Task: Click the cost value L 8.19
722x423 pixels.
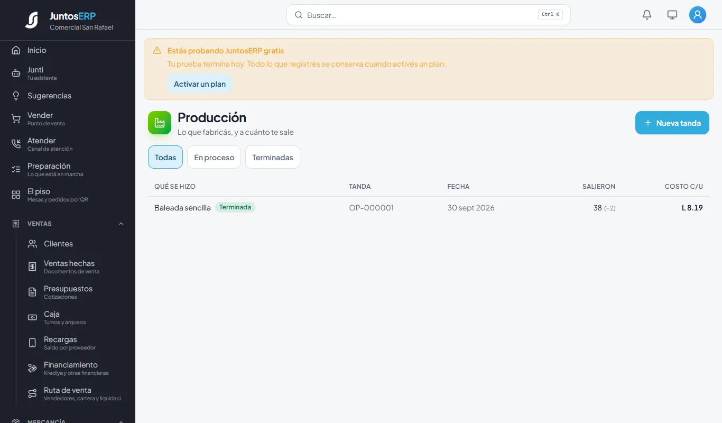Action: click(x=692, y=208)
